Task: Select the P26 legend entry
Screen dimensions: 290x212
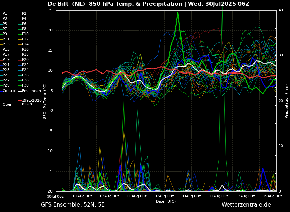Action: click(x=25, y=75)
